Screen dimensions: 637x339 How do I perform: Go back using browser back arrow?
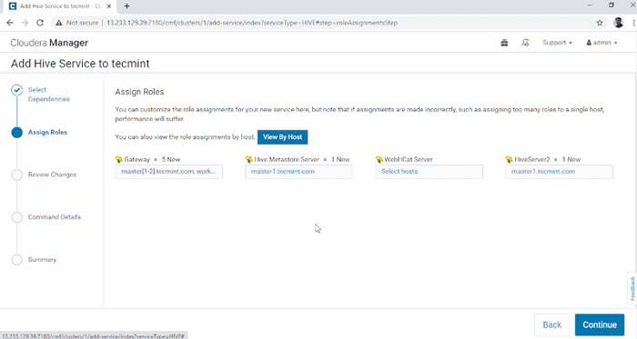point(10,23)
